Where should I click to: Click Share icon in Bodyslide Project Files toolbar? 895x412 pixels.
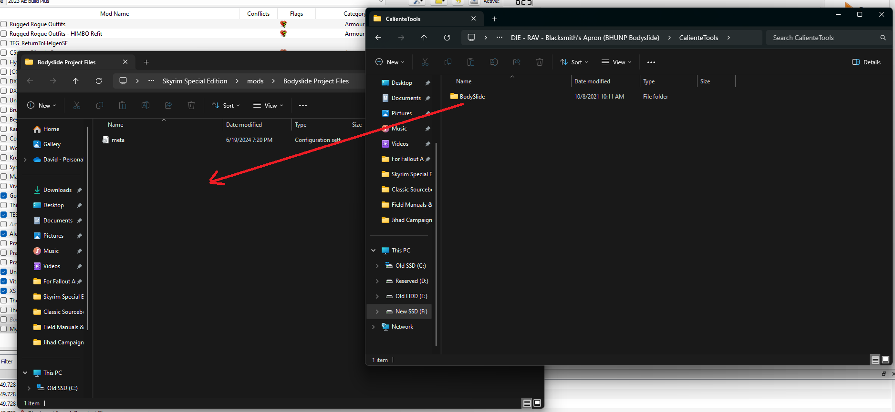[168, 105]
